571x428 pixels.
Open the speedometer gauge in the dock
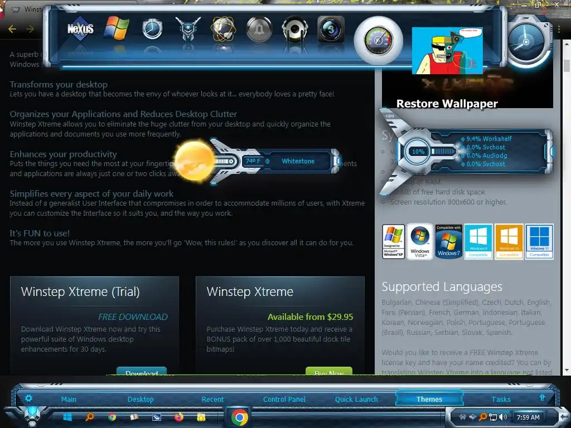point(379,40)
